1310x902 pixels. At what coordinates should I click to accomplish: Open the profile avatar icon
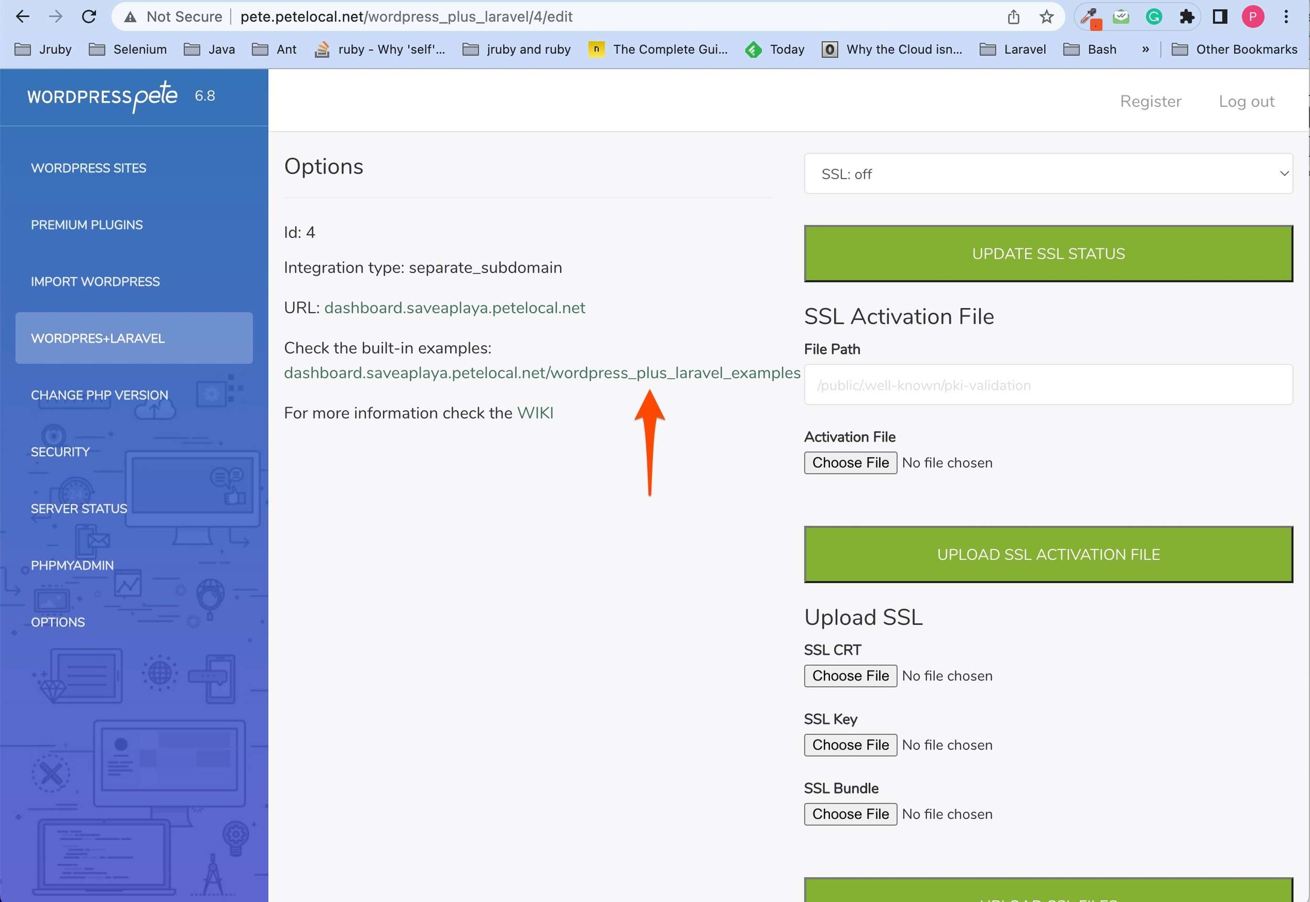[1253, 16]
